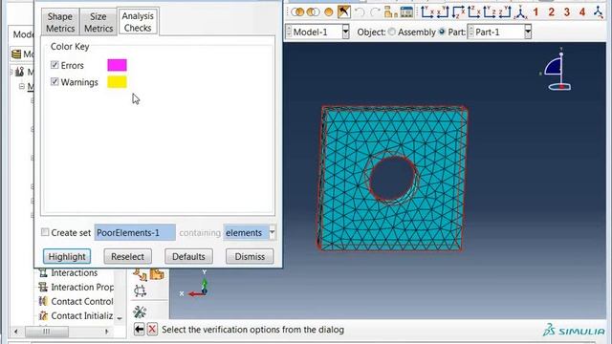The width and height of the screenshot is (612, 344).
Task: Select Interaction Prop item in tree
Action: tap(82, 287)
